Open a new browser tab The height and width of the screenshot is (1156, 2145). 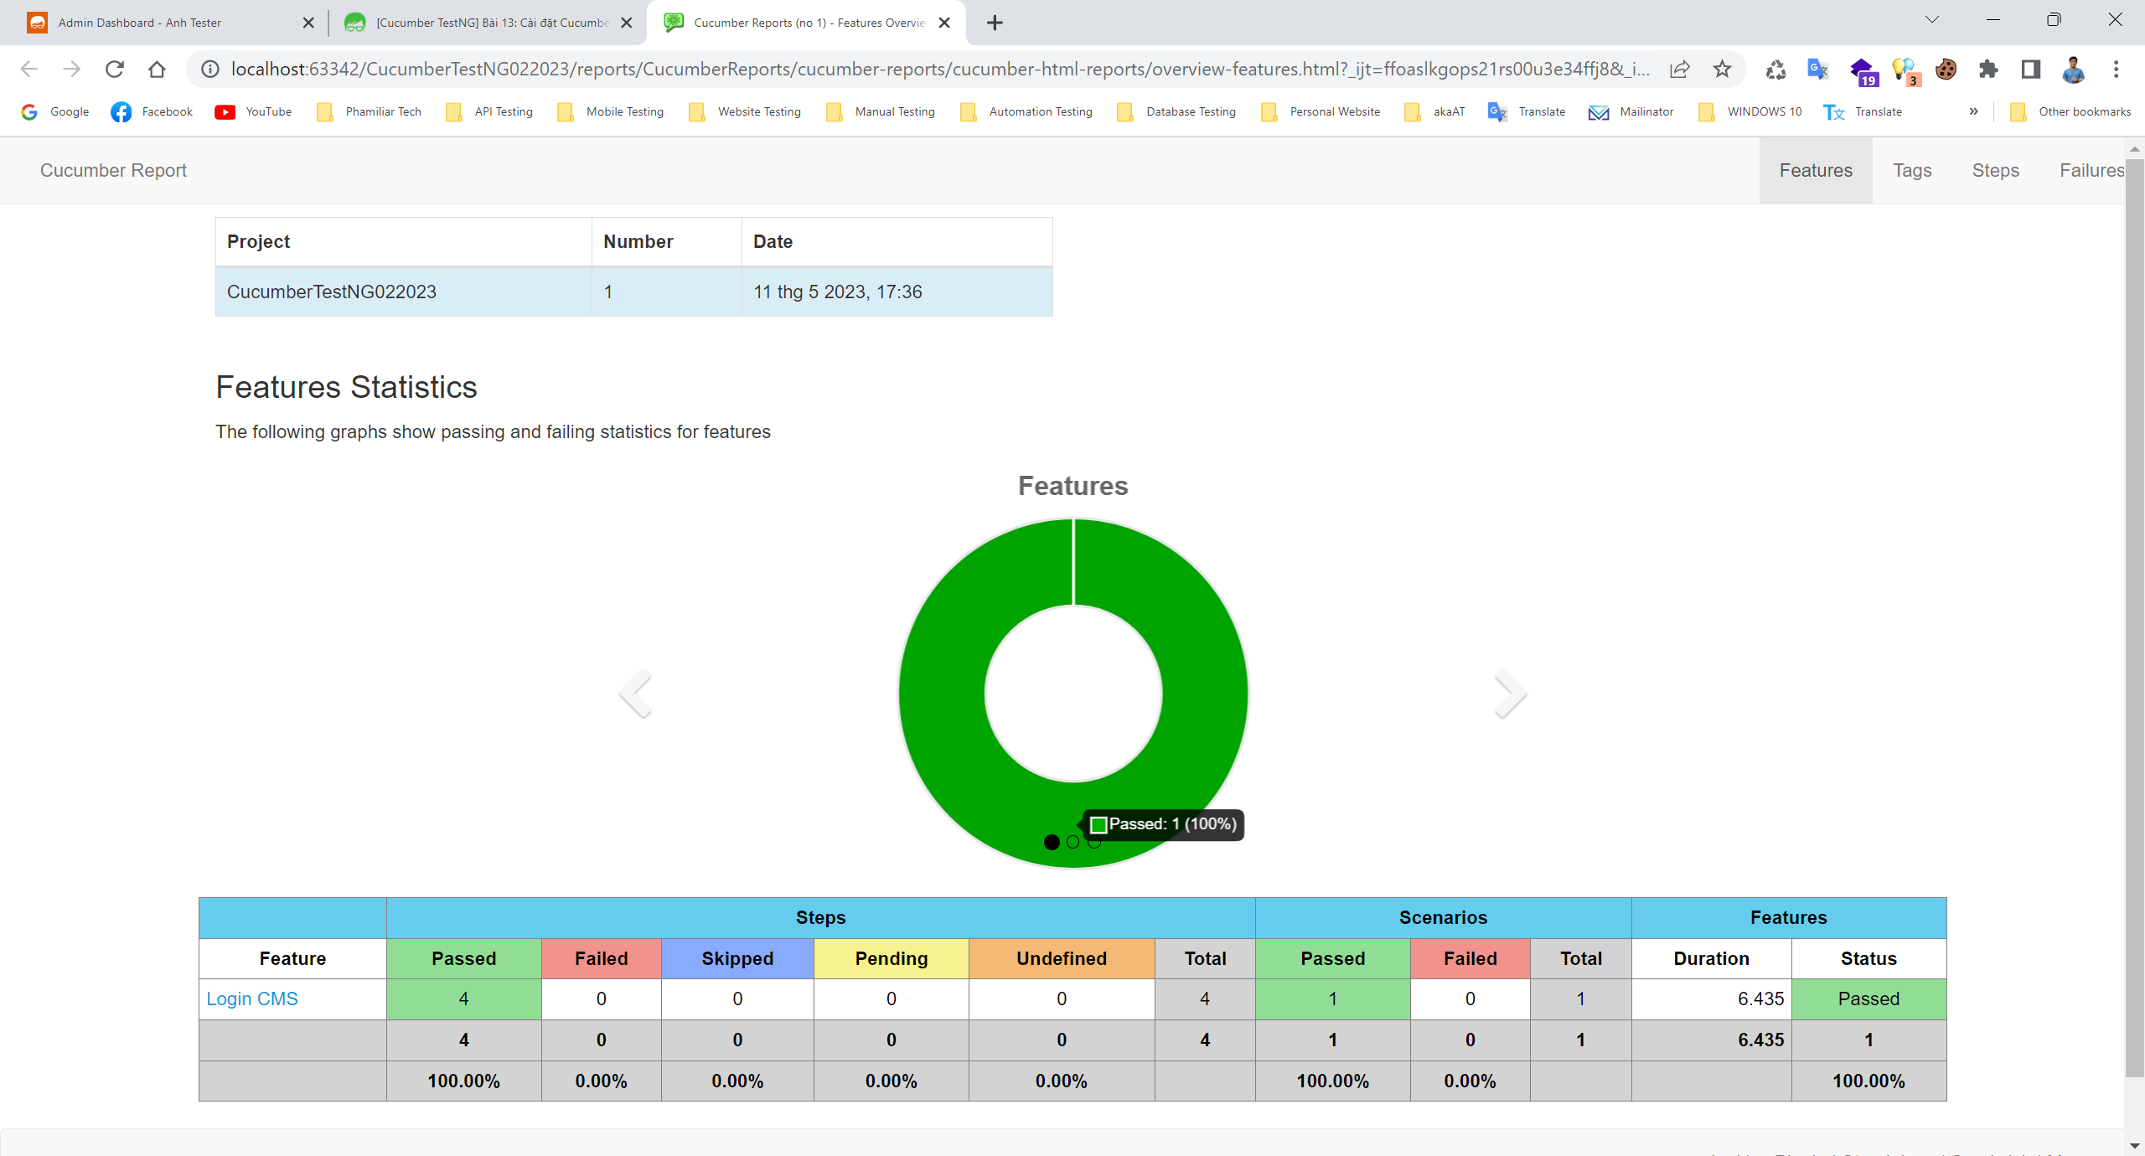tap(995, 23)
